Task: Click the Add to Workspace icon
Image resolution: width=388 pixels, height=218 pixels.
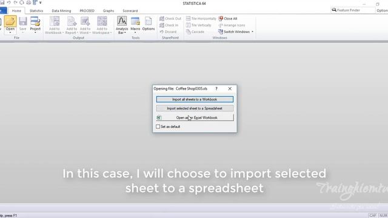Action: [102, 22]
